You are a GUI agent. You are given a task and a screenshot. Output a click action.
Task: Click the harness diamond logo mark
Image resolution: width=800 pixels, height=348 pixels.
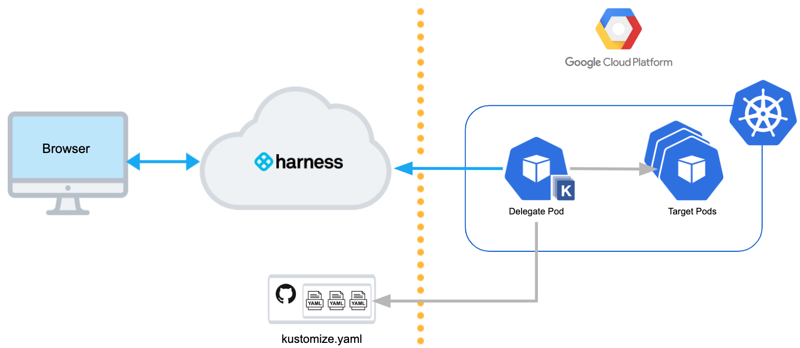tap(264, 162)
